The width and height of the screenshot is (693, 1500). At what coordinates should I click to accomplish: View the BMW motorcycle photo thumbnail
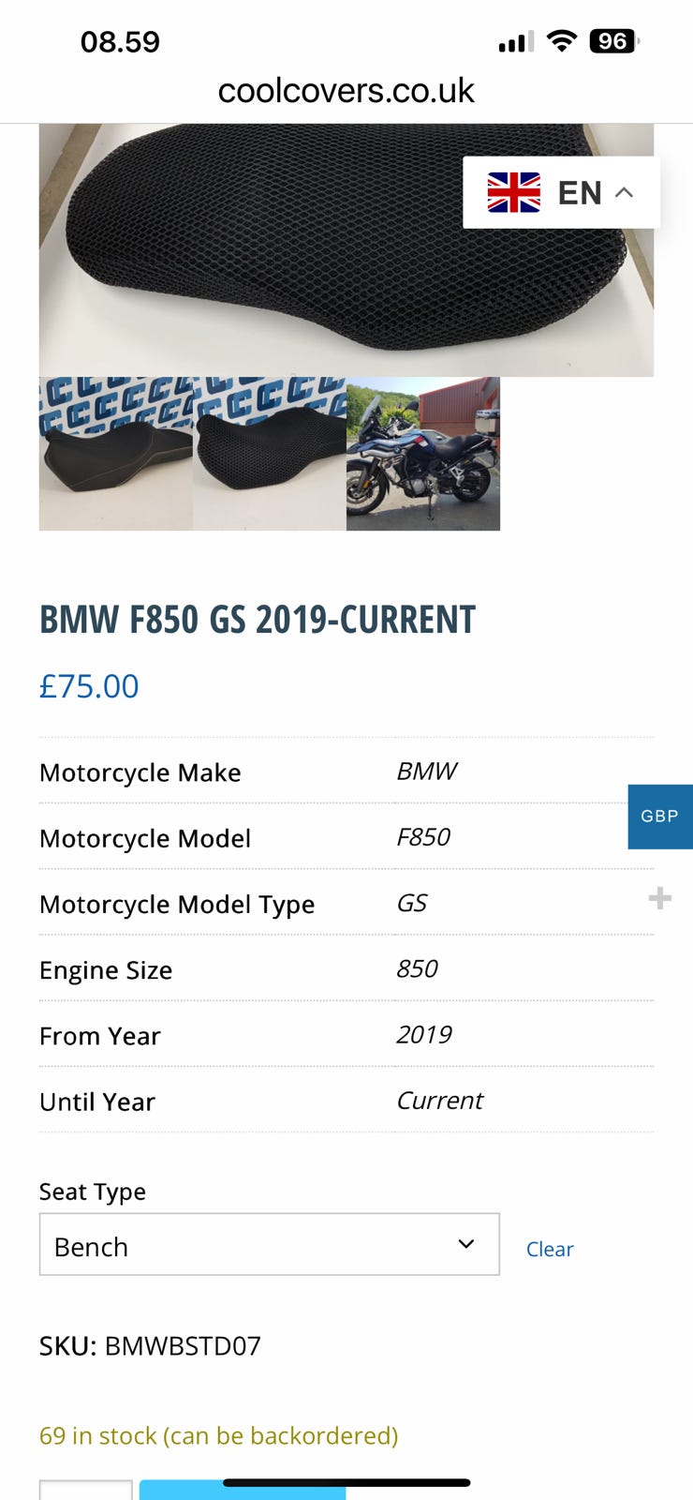coord(423,454)
